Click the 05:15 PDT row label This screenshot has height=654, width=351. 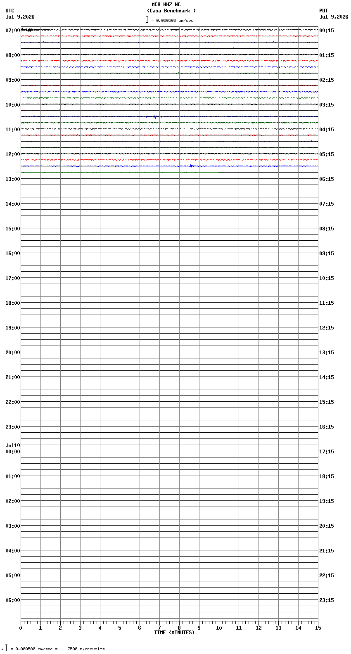click(327, 154)
